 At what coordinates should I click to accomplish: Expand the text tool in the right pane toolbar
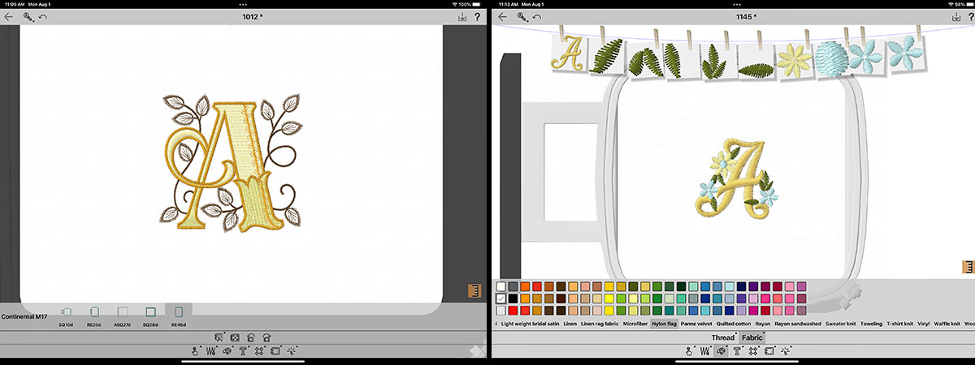pos(738,351)
